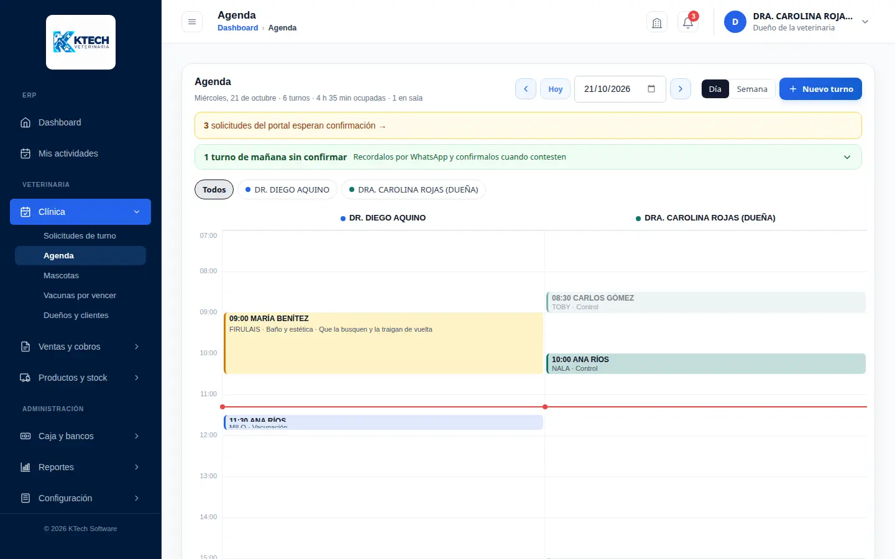Open user account dropdown chevron

(865, 22)
